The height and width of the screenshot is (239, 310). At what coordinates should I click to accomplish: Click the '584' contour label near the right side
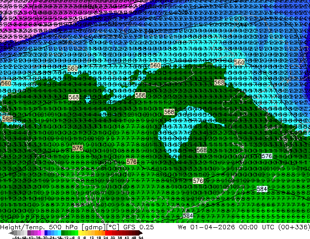point(262,189)
